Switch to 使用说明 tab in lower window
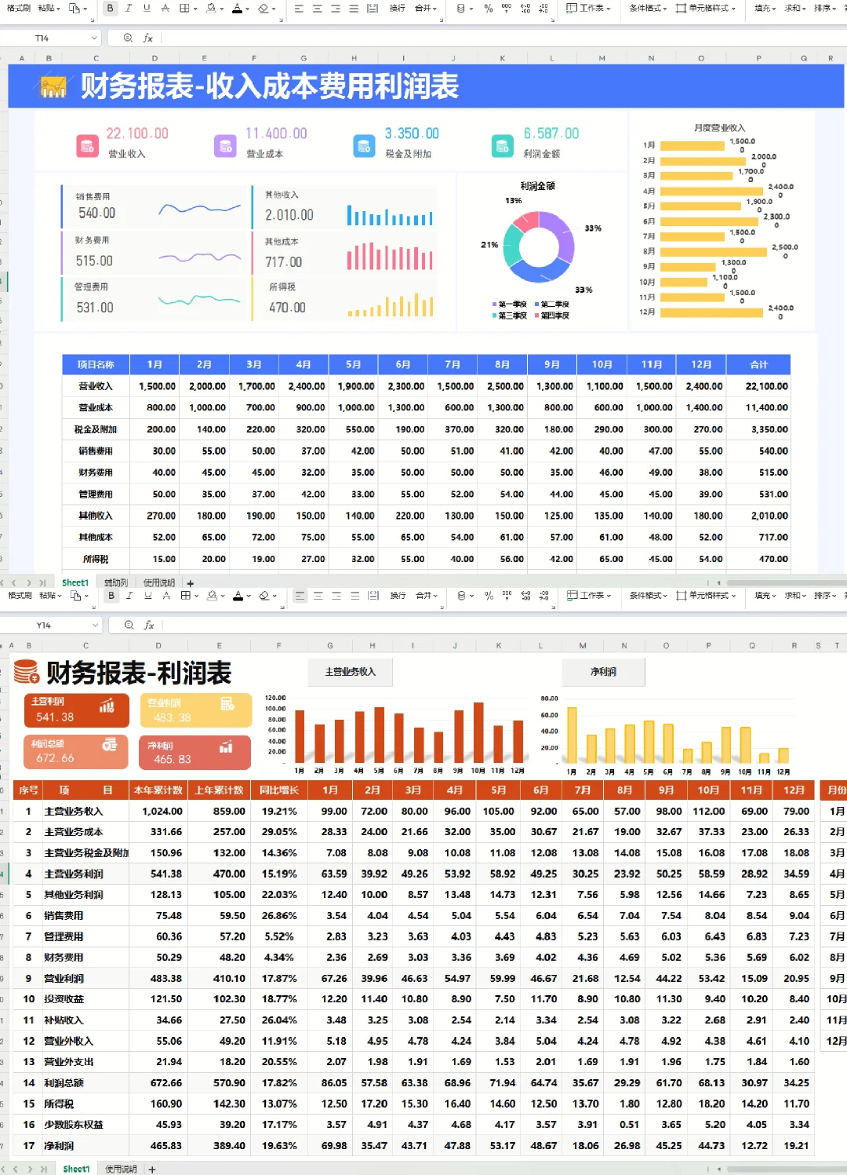 (121, 1170)
